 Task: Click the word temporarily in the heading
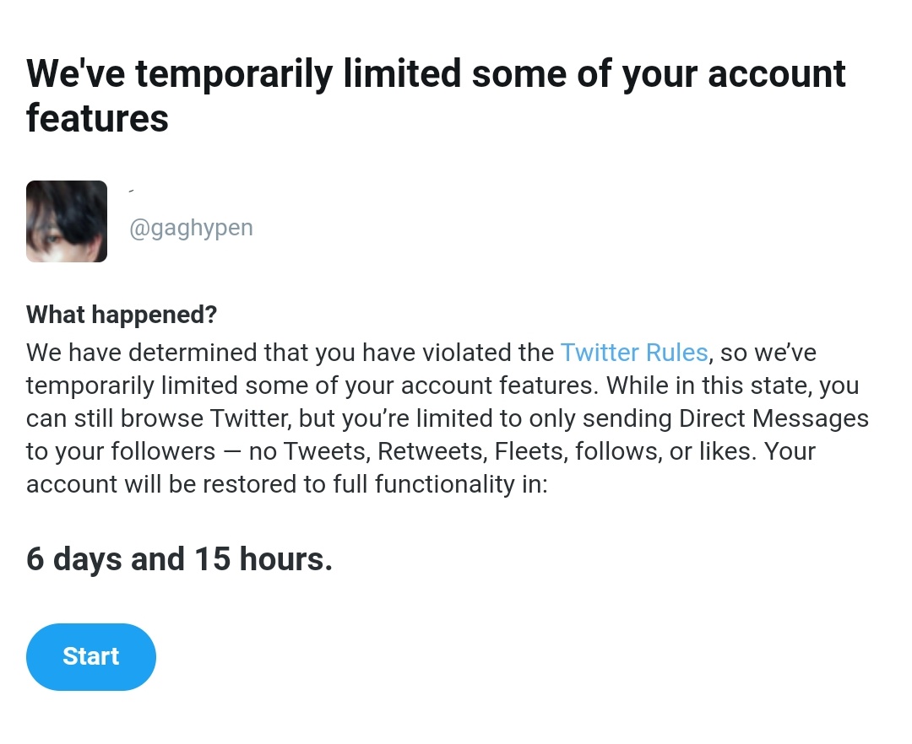pos(235,74)
